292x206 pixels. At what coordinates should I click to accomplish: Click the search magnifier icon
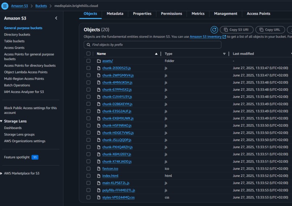click(x=88, y=45)
